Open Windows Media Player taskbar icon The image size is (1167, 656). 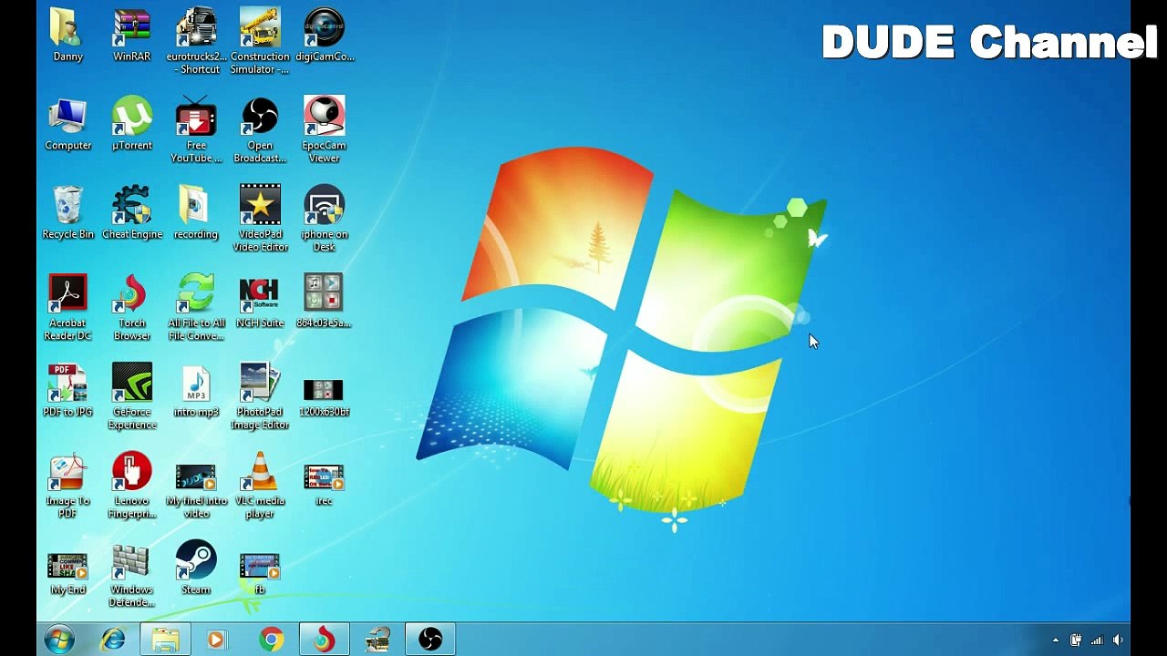pyautogui.click(x=216, y=640)
